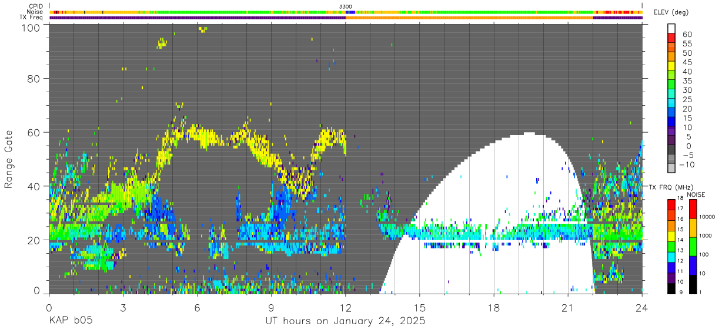
Task: Click UT hours axis tick label 21
Action: (x=568, y=308)
